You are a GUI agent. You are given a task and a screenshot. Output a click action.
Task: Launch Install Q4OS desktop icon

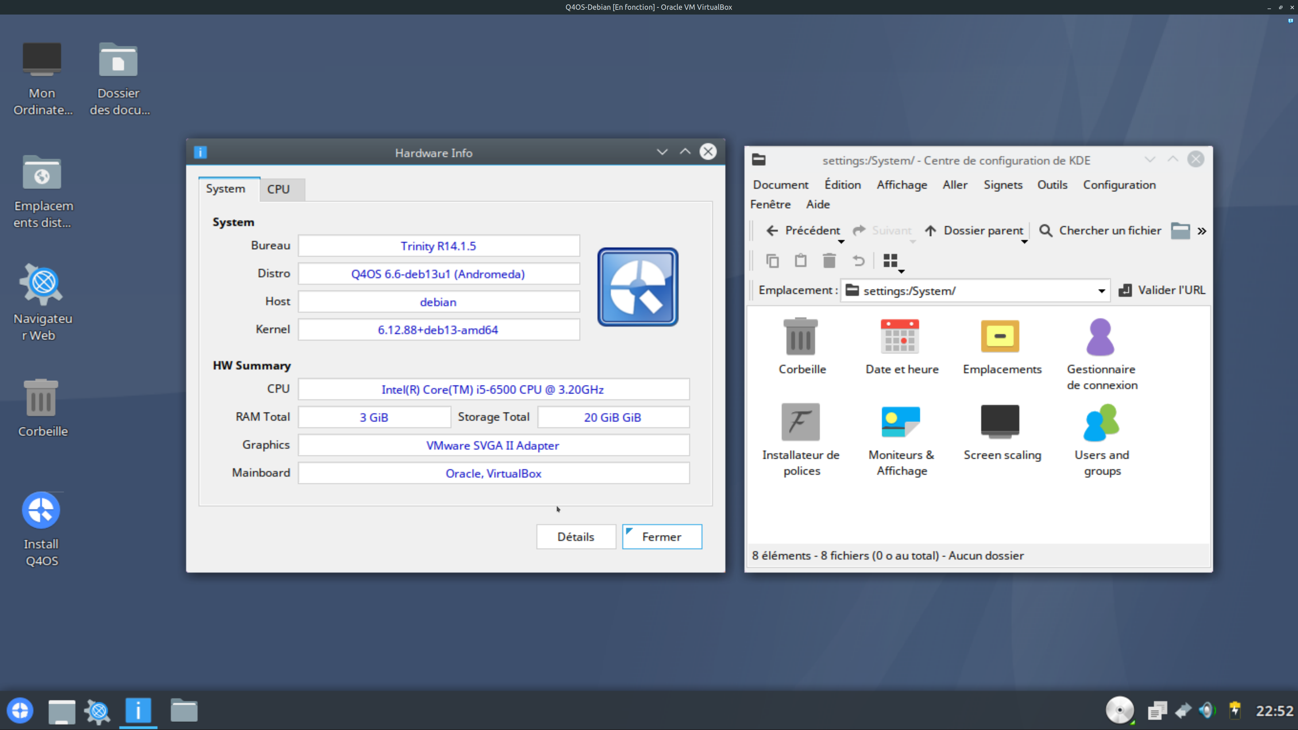[x=42, y=529]
